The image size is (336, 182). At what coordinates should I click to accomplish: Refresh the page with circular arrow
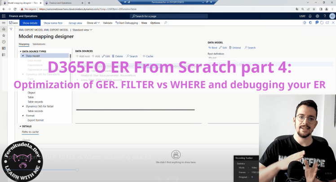(322, 22)
